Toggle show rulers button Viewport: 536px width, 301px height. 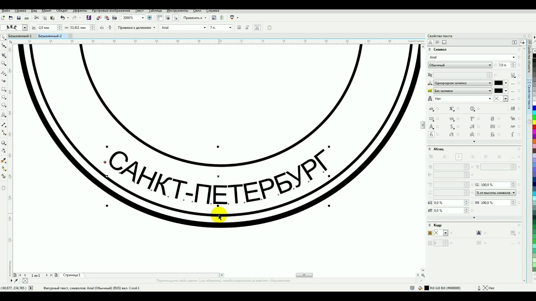(x=160, y=18)
